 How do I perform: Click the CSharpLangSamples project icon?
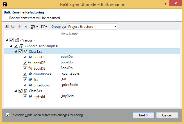(x=21, y=46)
